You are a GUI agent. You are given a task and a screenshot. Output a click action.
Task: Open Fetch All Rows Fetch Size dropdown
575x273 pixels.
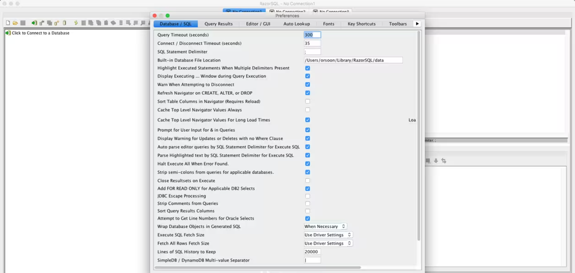pyautogui.click(x=328, y=243)
